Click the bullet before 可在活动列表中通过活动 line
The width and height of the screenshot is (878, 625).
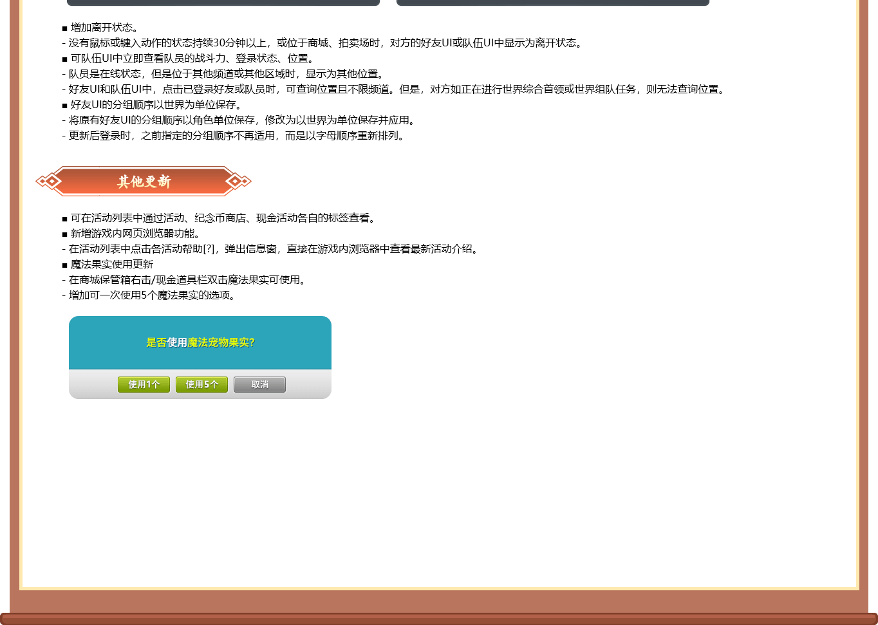[x=64, y=219]
